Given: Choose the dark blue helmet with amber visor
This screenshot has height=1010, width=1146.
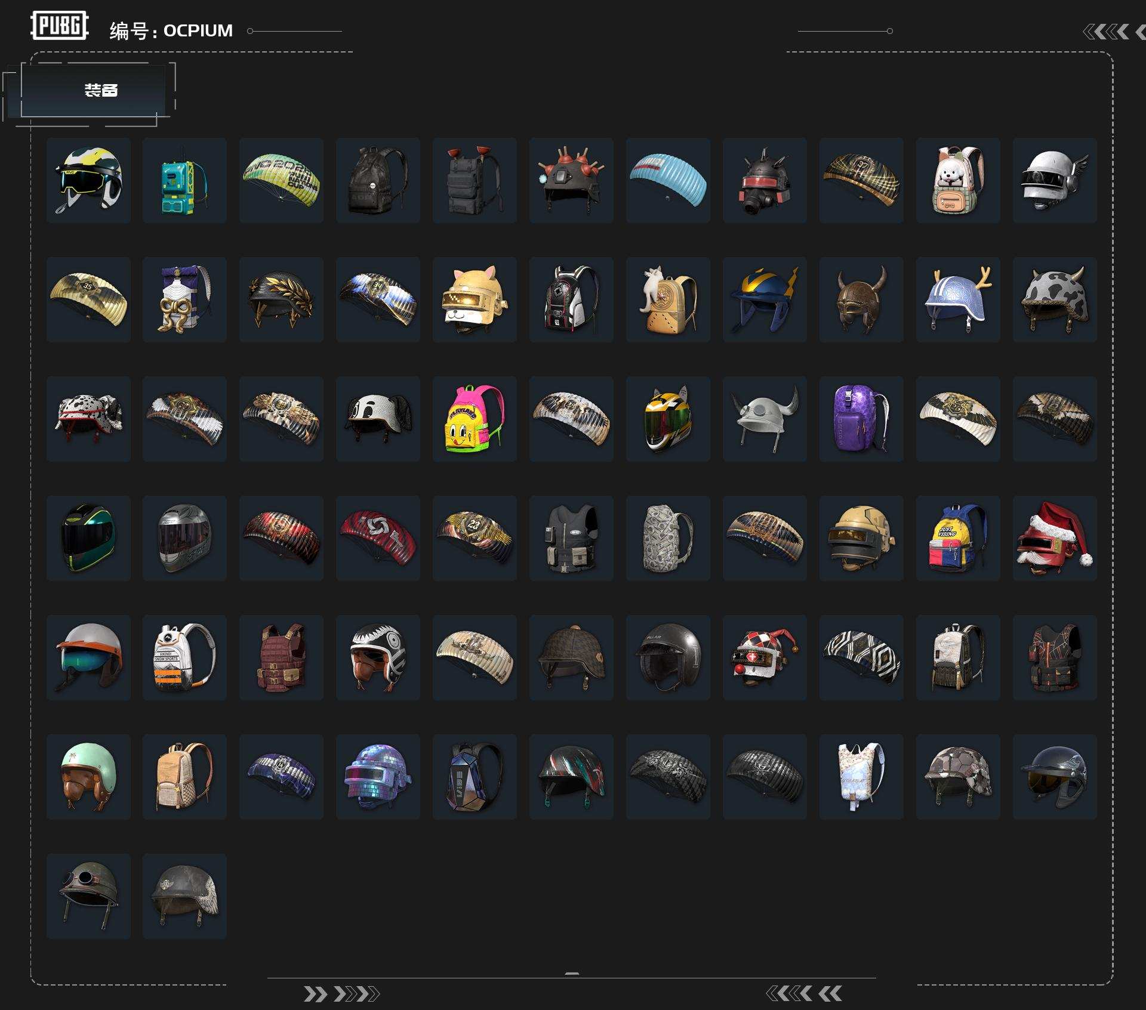Looking at the screenshot, I should click(1055, 777).
